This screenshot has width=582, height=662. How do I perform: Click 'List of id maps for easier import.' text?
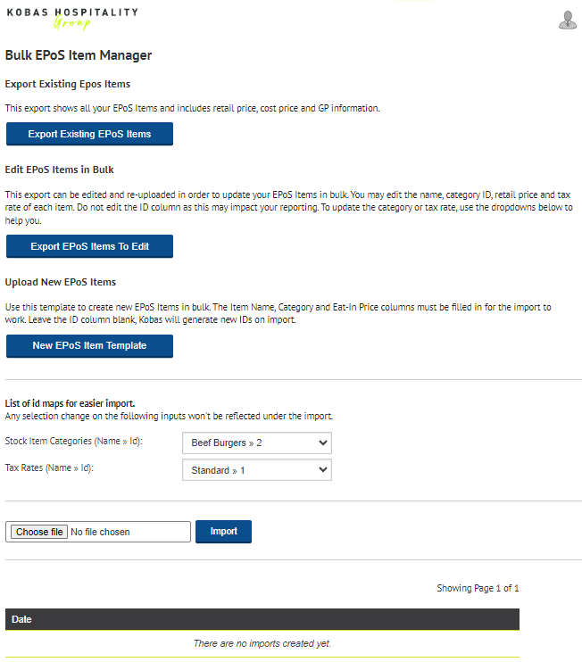coord(71,403)
